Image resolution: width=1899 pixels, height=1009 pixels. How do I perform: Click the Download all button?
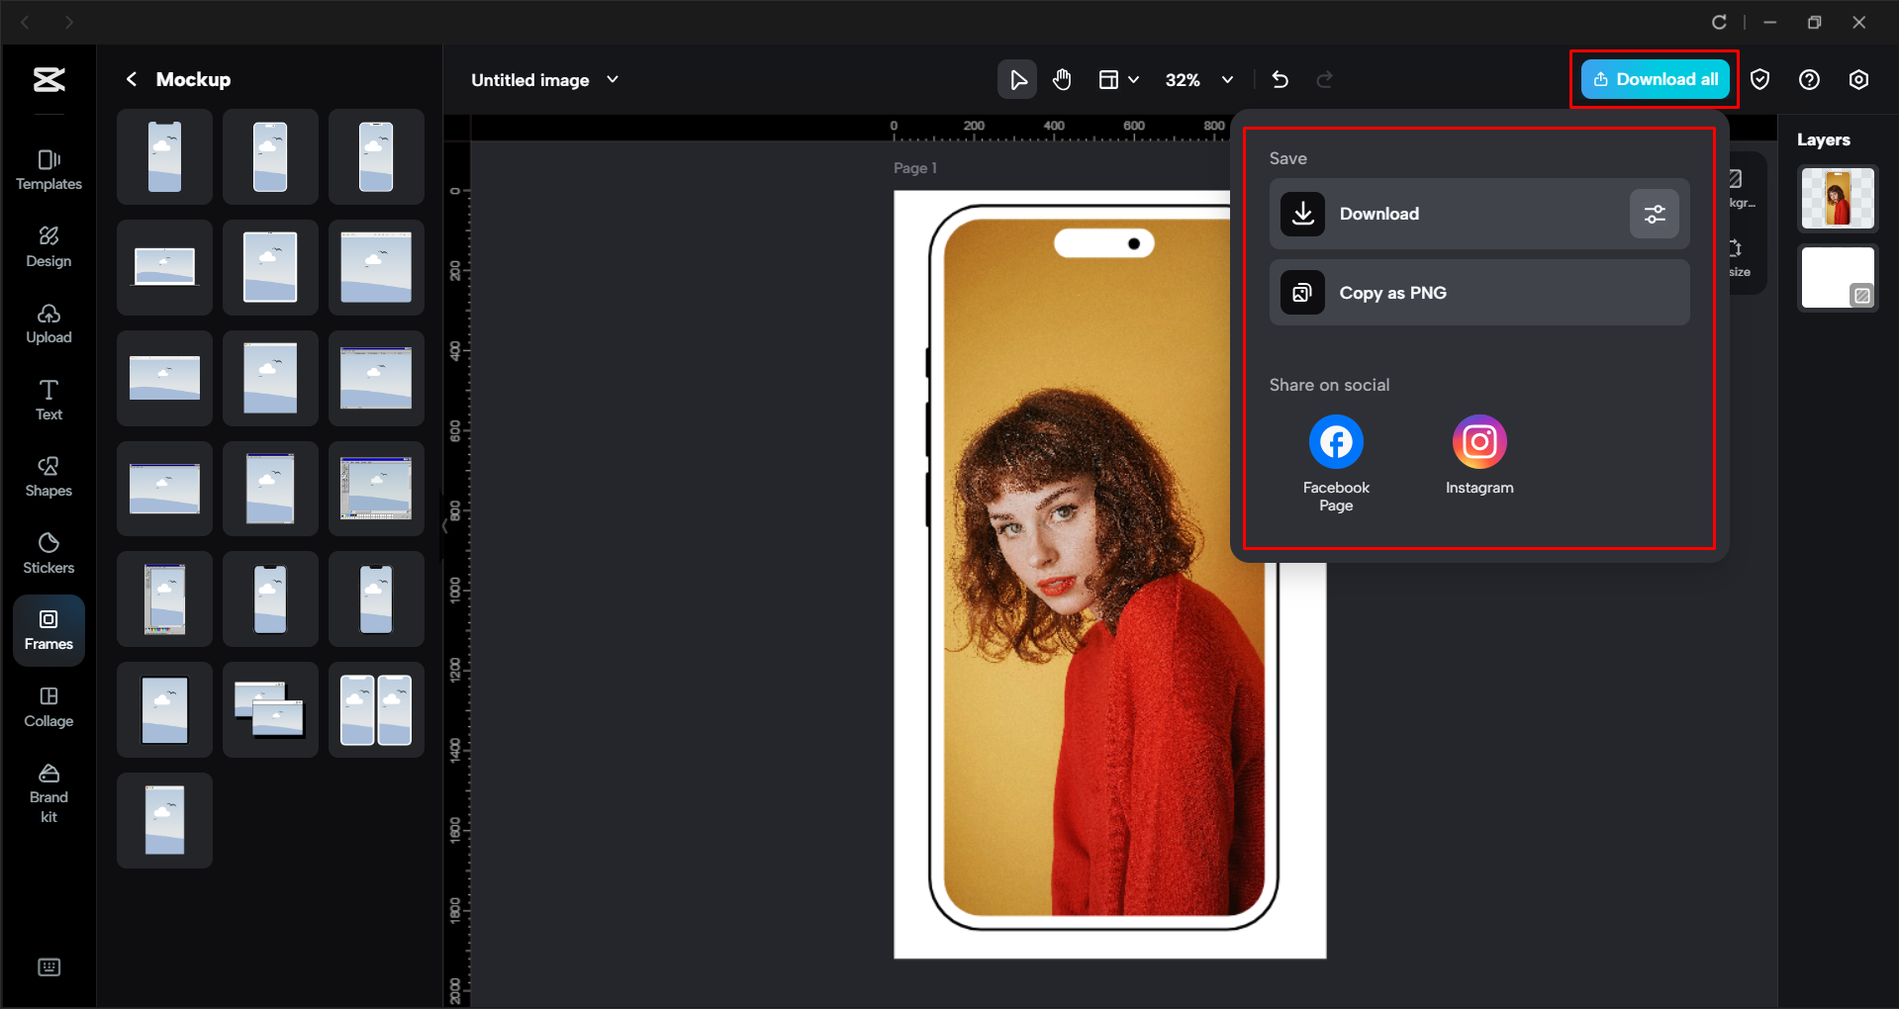tap(1654, 79)
